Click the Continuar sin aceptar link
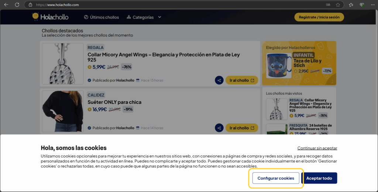The width and height of the screenshot is (378, 192). [317, 148]
